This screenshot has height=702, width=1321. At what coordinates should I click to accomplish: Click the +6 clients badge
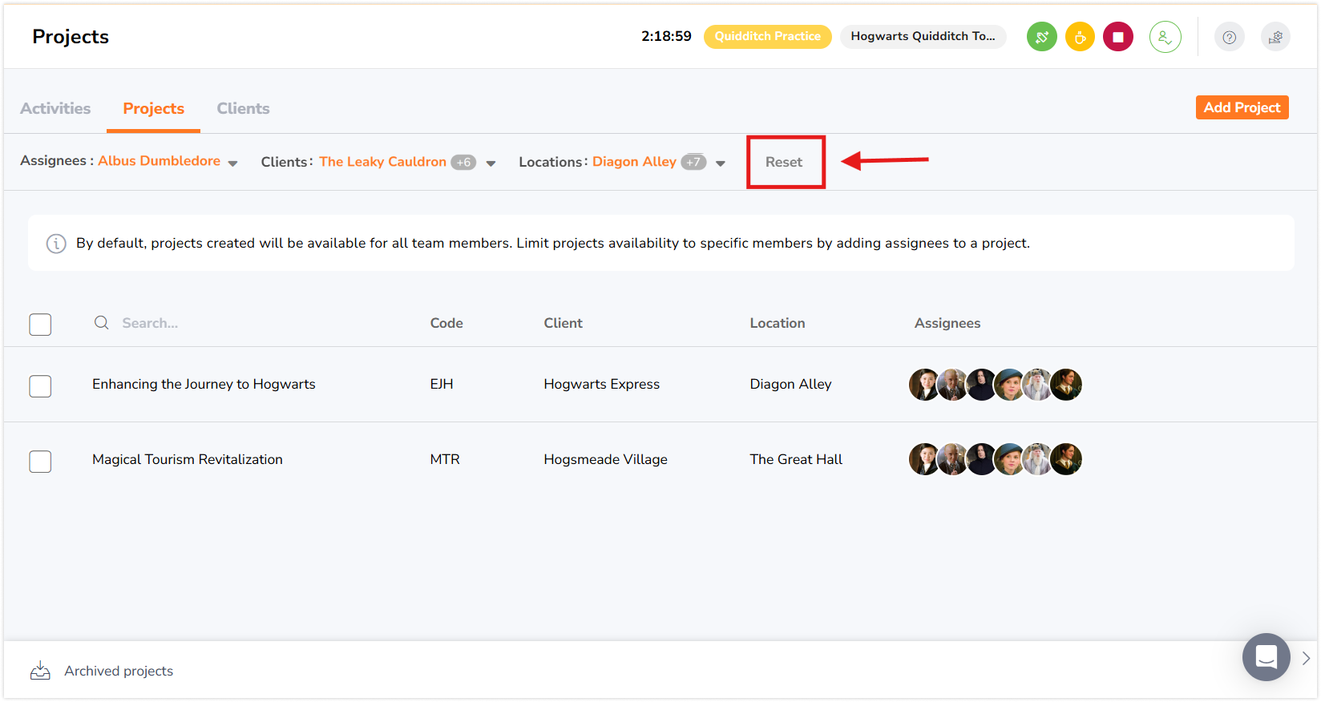pyautogui.click(x=463, y=162)
